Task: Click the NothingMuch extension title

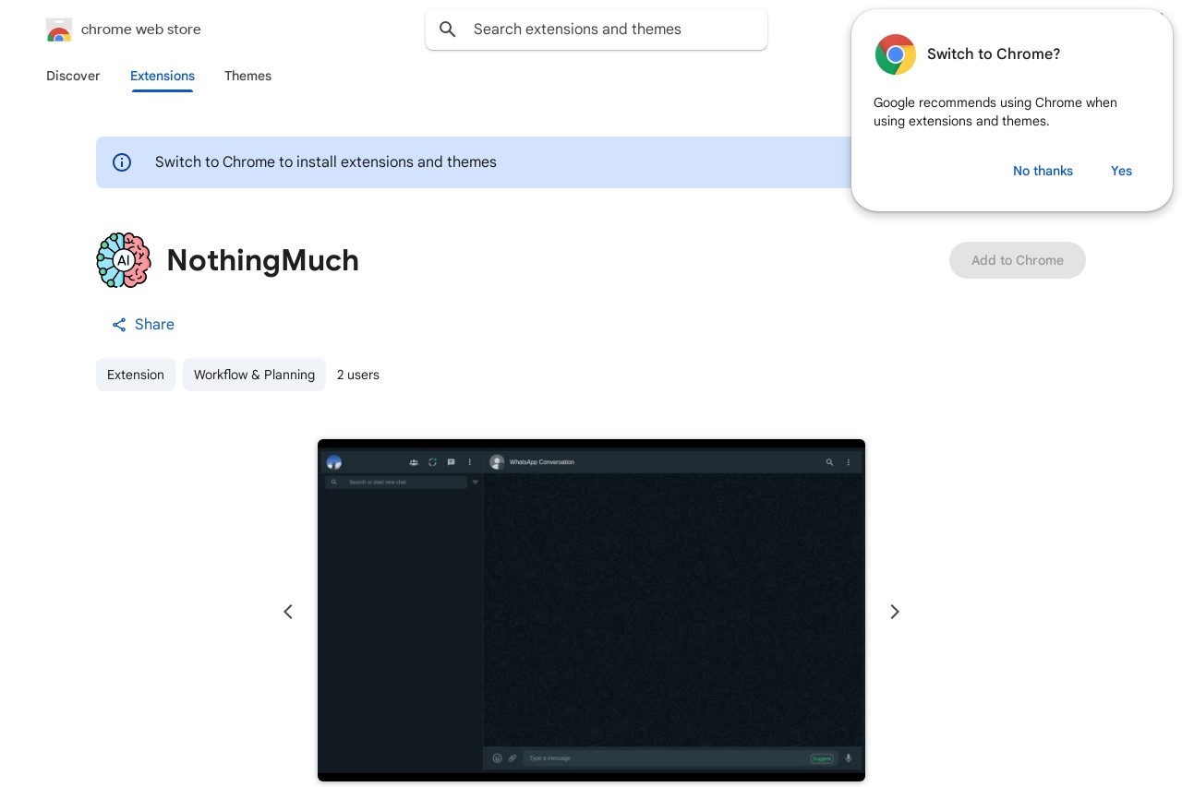Action: click(263, 260)
